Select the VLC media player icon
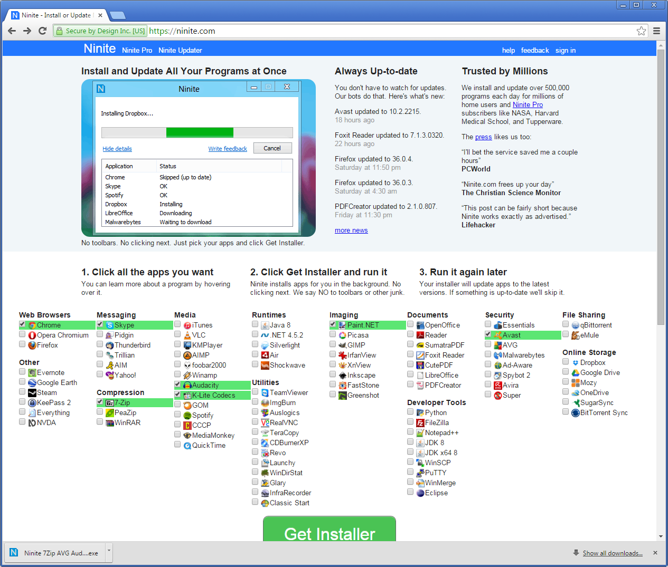The width and height of the screenshot is (668, 567). point(187,335)
